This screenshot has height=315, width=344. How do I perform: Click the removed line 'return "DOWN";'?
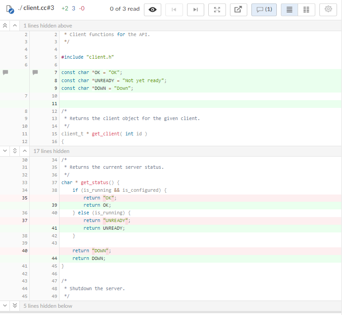click(x=200, y=251)
